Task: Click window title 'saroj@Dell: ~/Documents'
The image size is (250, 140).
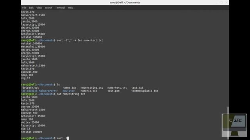Action: point(125,2)
